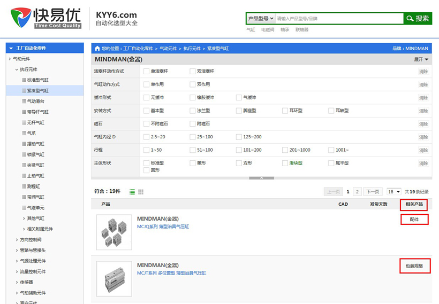Viewport: 439px width, 304px height.
Task: Click list icon beside 标准型气缸
Action: [x=24, y=80]
